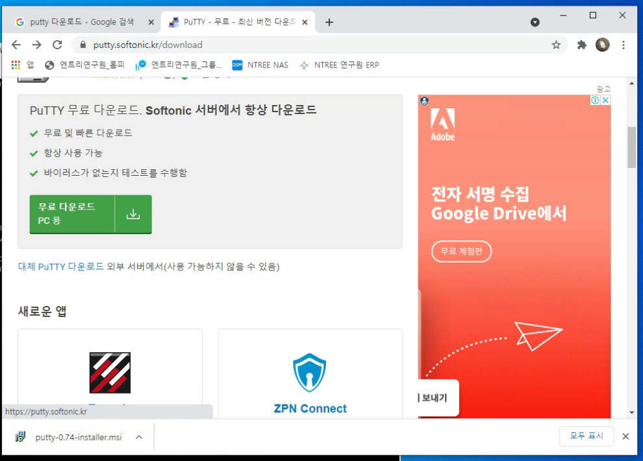The height and width of the screenshot is (461, 643).
Task: Click the 새로운 앱 heading
Action: click(42, 311)
